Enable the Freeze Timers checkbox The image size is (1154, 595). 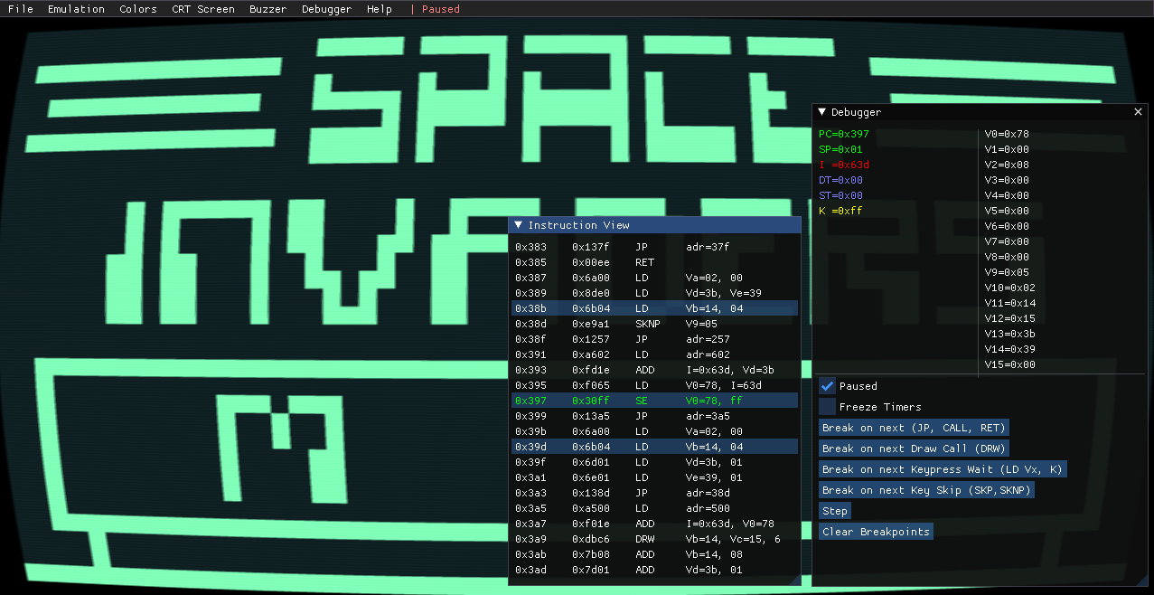(827, 406)
